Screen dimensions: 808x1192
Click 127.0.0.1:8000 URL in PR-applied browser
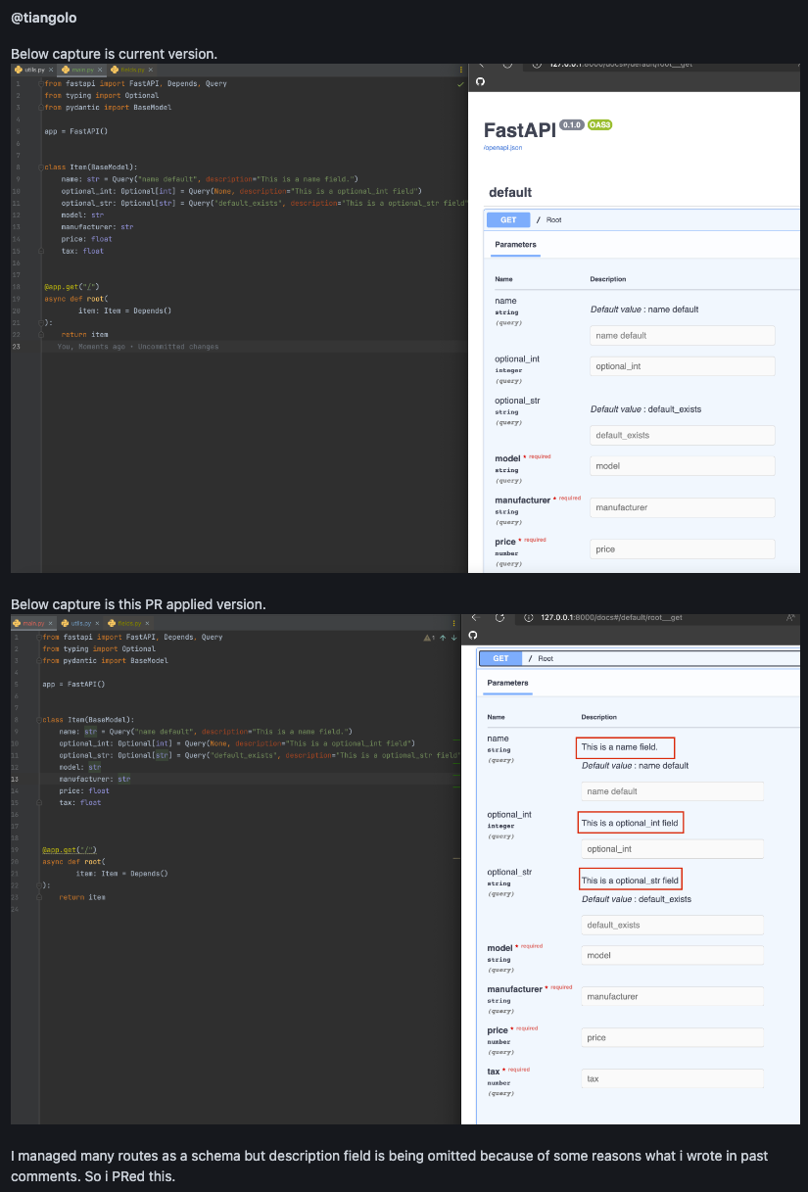tap(611, 617)
